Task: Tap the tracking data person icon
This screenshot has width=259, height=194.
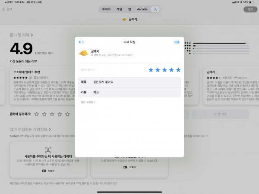Action: pos(48,150)
